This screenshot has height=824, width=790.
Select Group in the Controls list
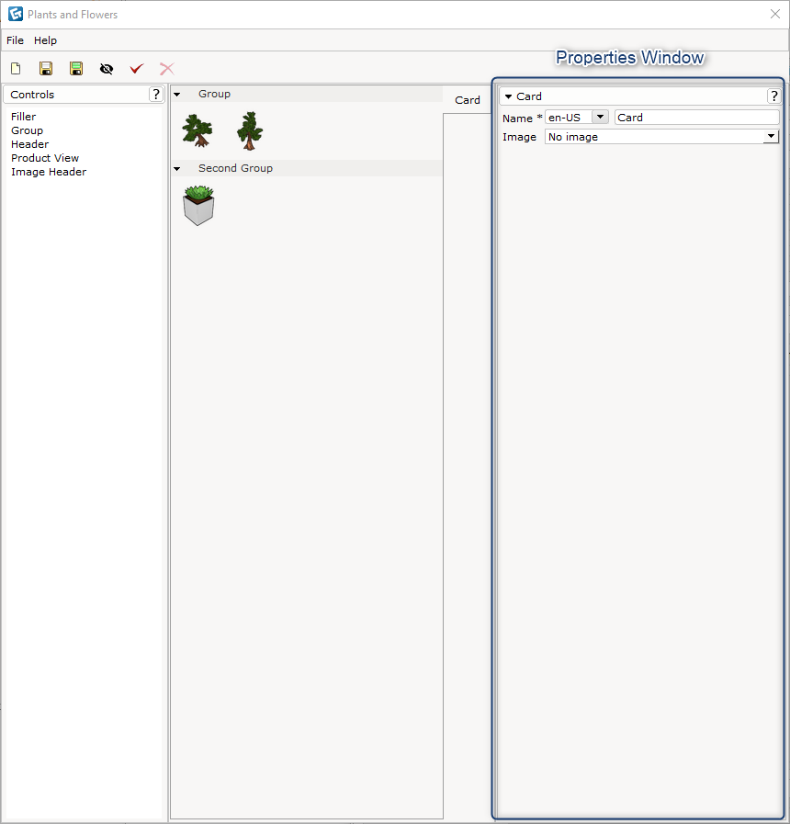click(x=27, y=130)
